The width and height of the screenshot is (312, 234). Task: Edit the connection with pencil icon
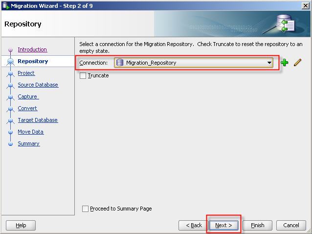pos(297,63)
